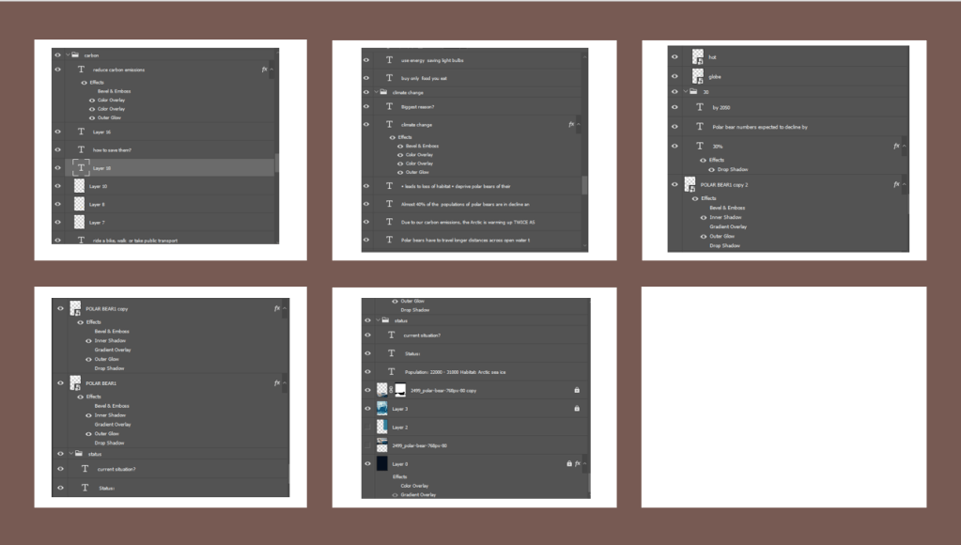Hide the 'how to save them?' layer

[58, 150]
